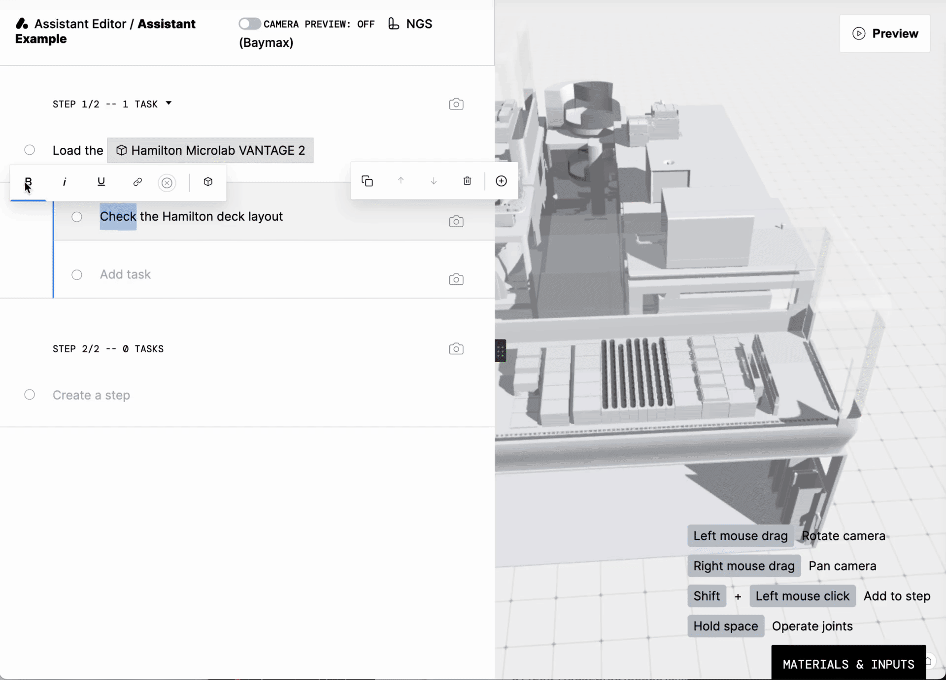Click the underline formatting icon
The image size is (946, 680).
pyautogui.click(x=101, y=182)
